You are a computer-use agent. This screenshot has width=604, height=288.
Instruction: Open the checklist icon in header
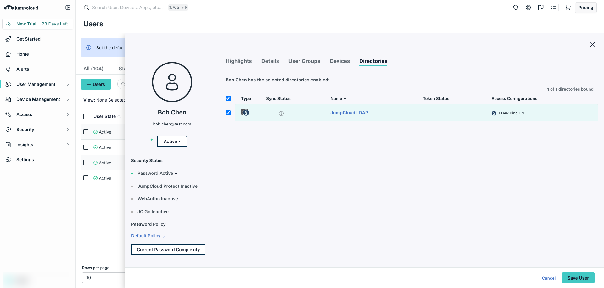pos(553,8)
